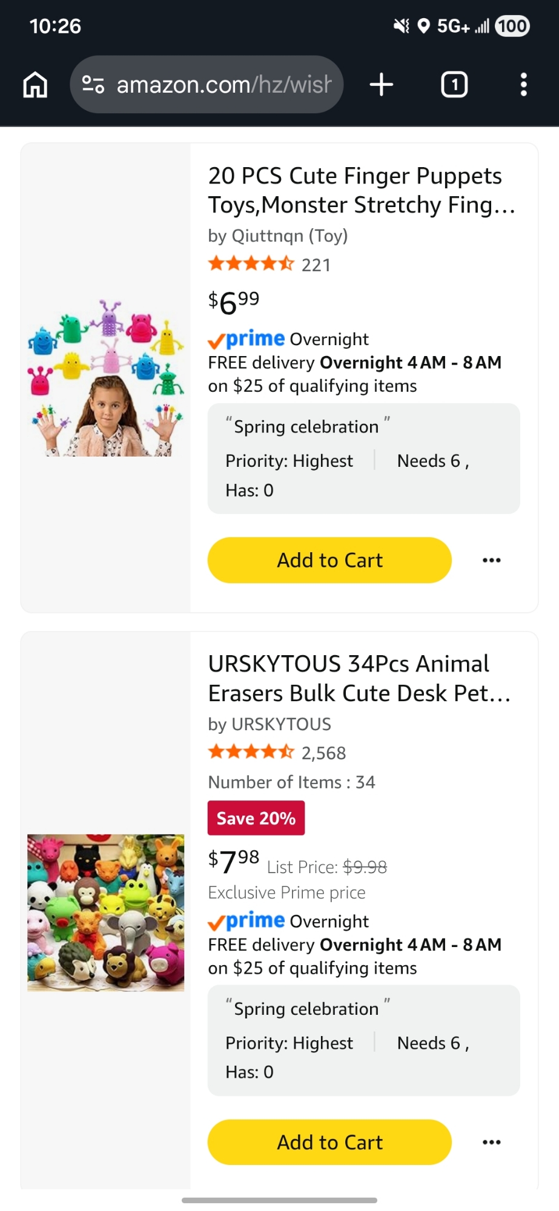Screen dimensions: 559x1211
Task: View Animal Erasers product image
Action: [106, 912]
